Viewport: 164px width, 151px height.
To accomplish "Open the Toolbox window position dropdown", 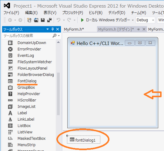I will (x=48, y=29).
